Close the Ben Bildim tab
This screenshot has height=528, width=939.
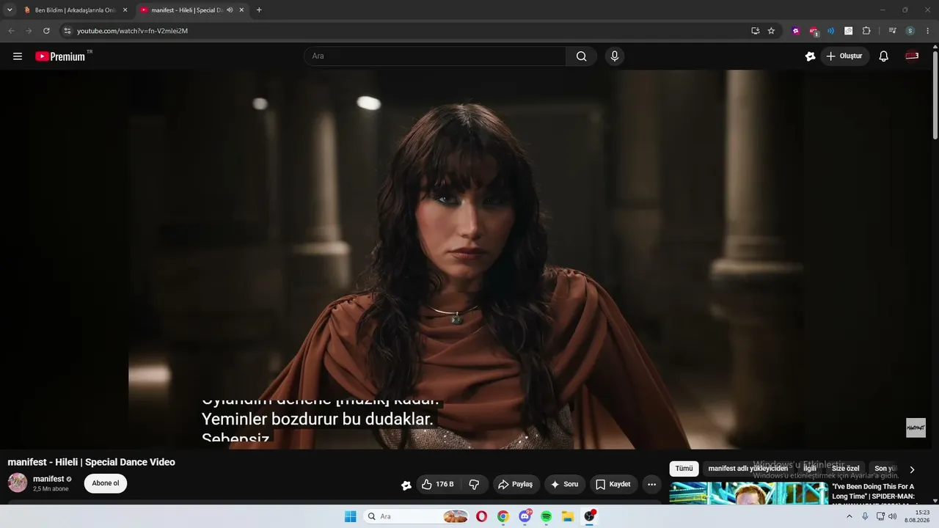pyautogui.click(x=125, y=10)
